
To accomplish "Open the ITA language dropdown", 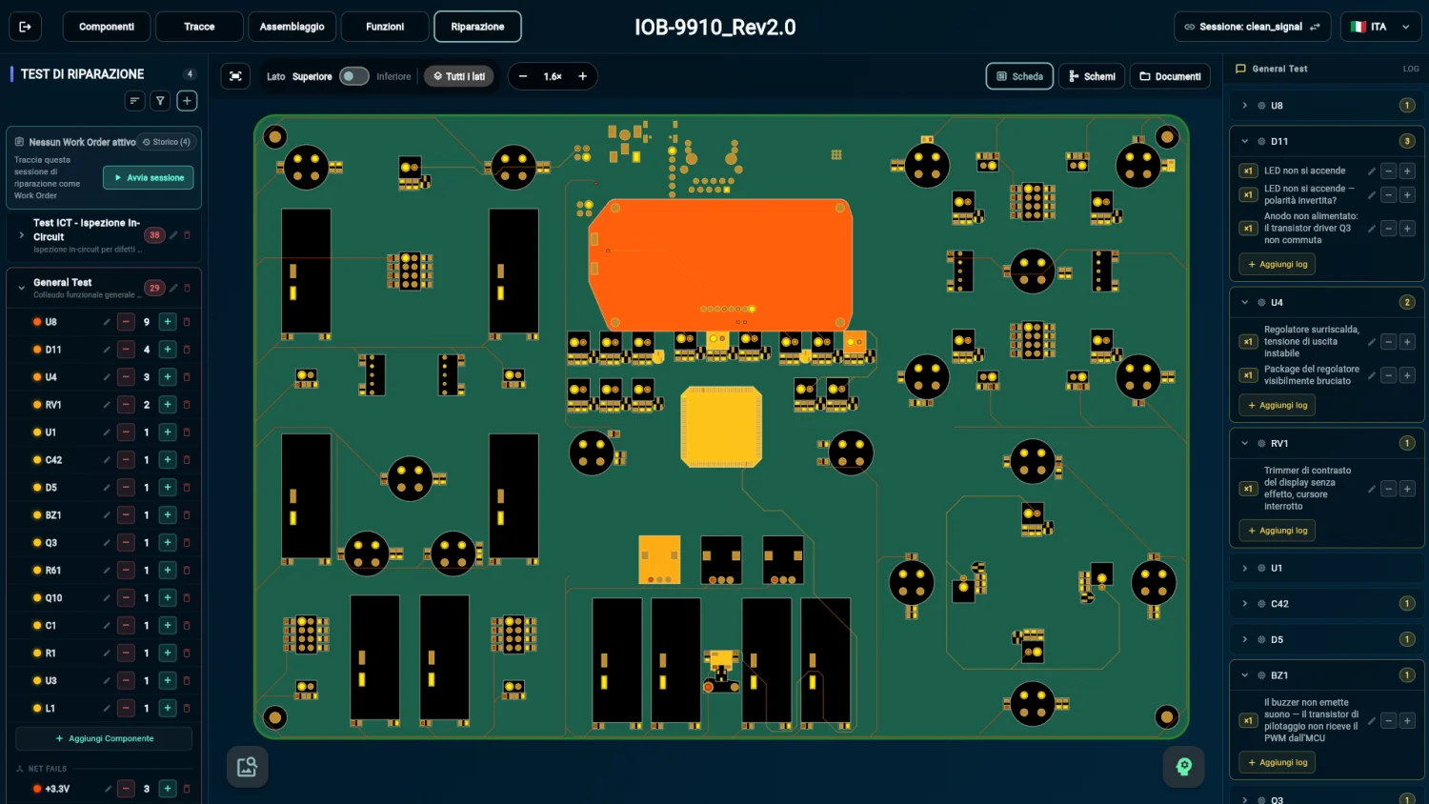I will pos(1379,27).
